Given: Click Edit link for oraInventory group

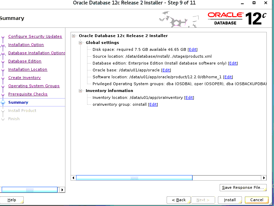Looking at the screenshot, I should coord(153,104).
